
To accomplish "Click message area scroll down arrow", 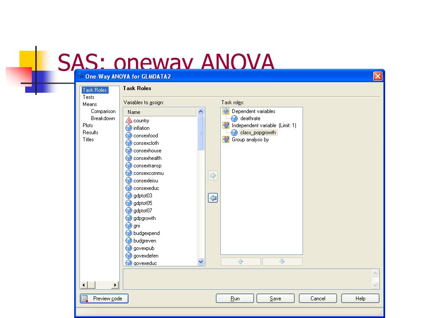I will (375, 285).
